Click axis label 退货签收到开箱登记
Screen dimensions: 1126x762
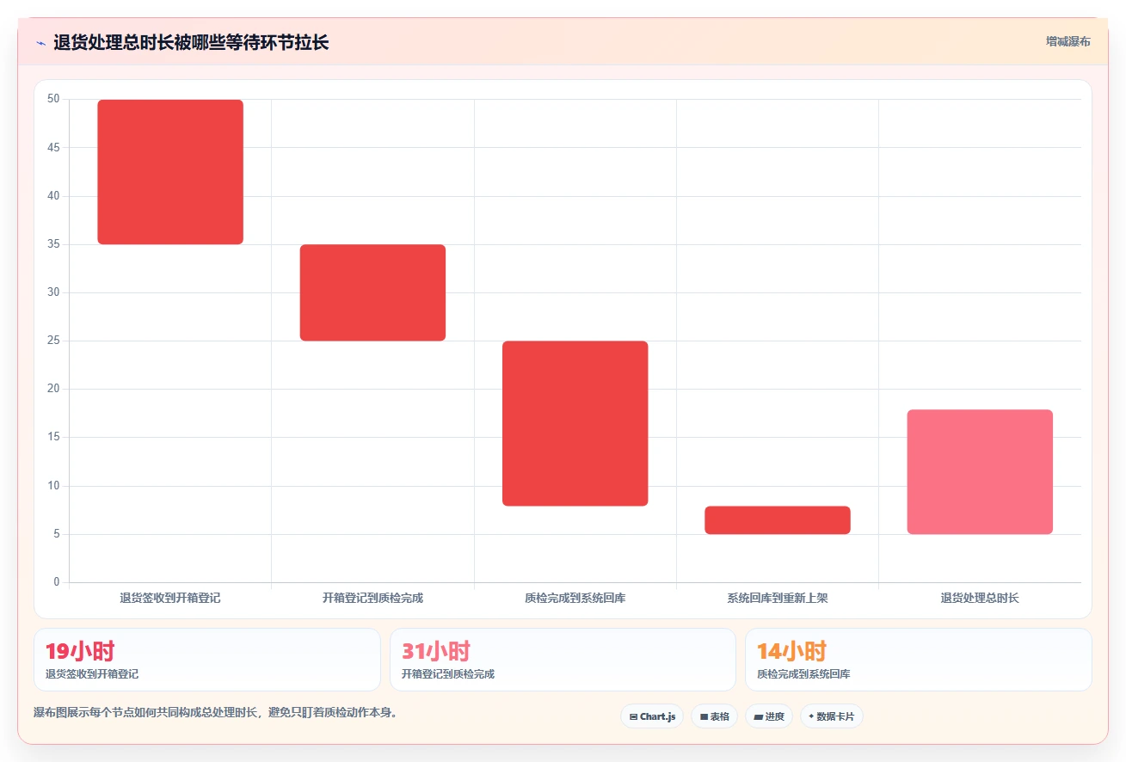point(170,598)
